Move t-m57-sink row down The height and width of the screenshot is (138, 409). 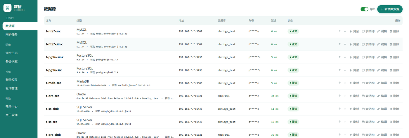pyautogui.click(x=345, y=44)
